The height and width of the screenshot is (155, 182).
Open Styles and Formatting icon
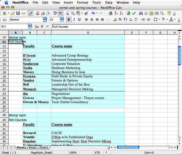pyautogui.click(x=5, y=19)
